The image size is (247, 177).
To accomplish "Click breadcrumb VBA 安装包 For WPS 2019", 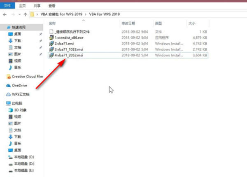I will click(x=61, y=14).
